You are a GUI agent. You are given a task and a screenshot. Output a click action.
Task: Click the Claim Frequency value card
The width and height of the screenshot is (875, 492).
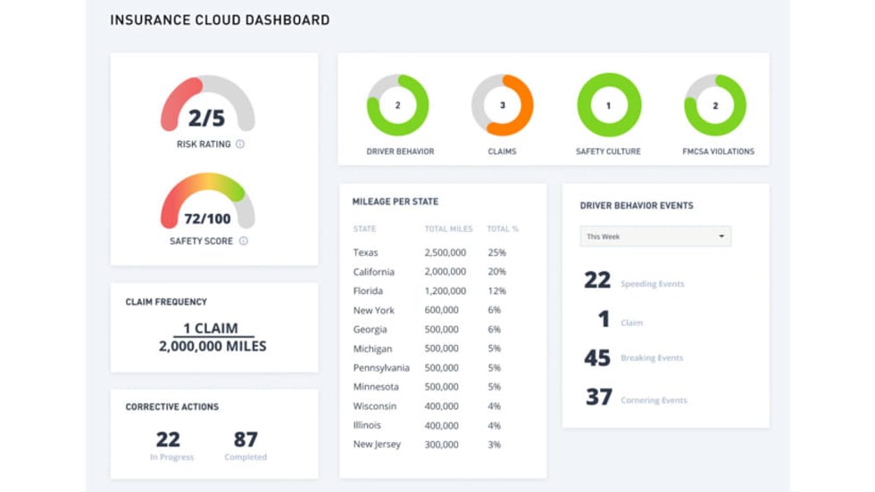pyautogui.click(x=212, y=337)
